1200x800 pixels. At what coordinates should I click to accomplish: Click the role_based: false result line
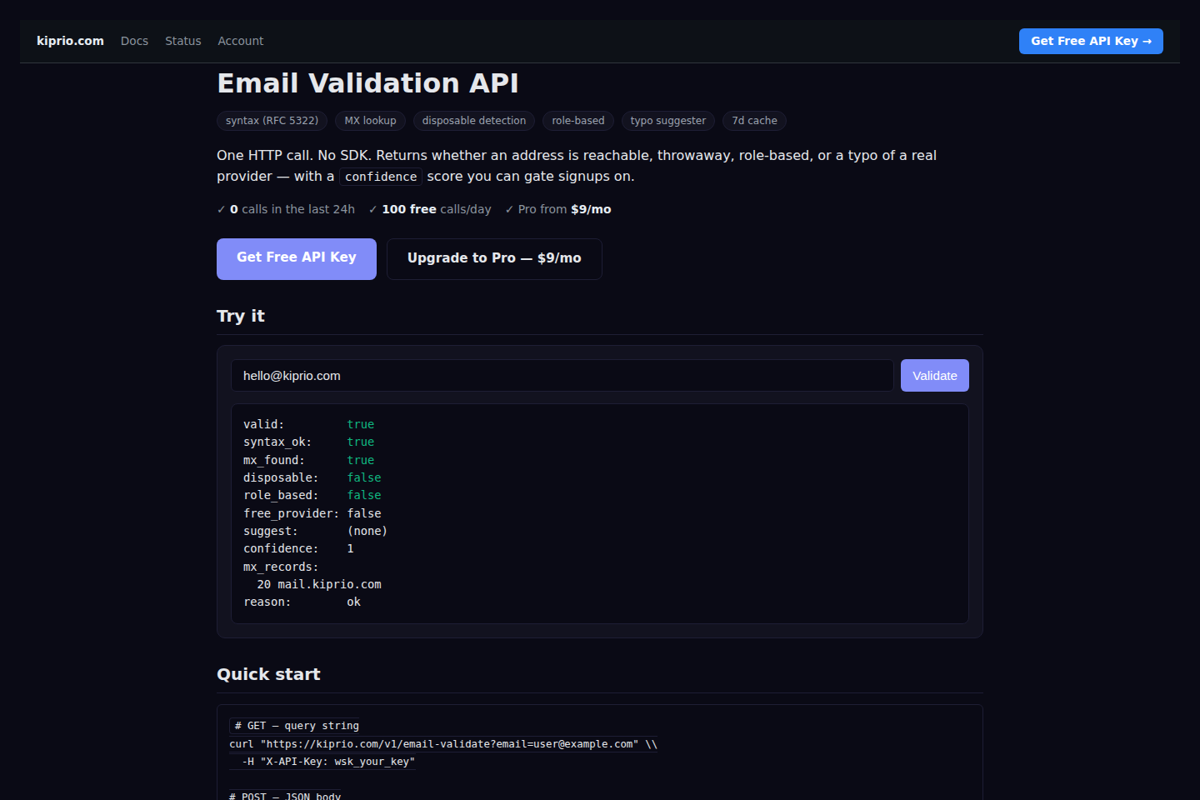(312, 495)
